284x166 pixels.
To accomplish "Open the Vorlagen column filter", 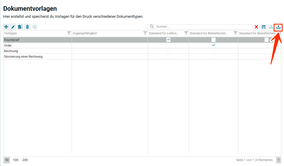I will (69, 33).
